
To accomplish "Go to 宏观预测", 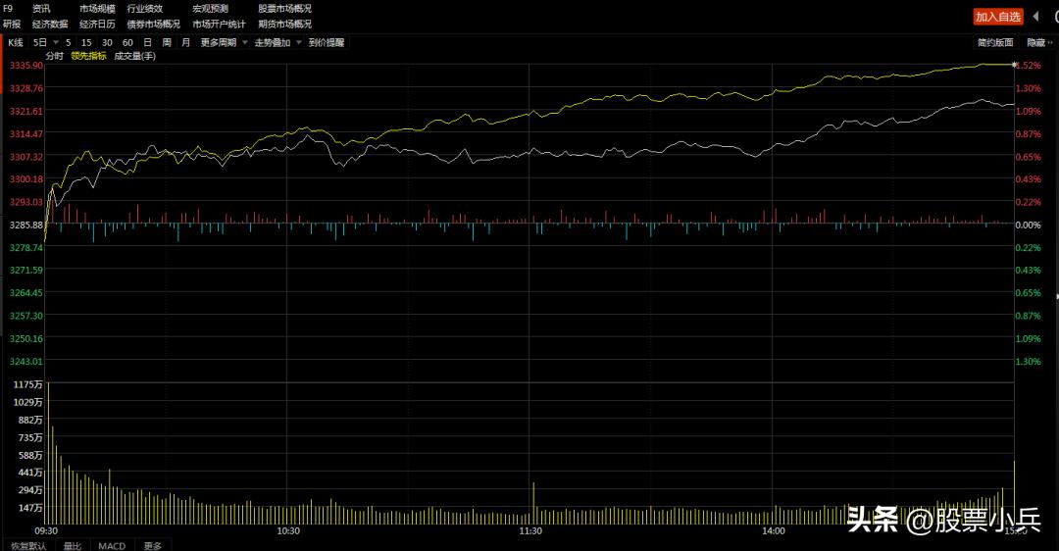I will pyautogui.click(x=210, y=9).
